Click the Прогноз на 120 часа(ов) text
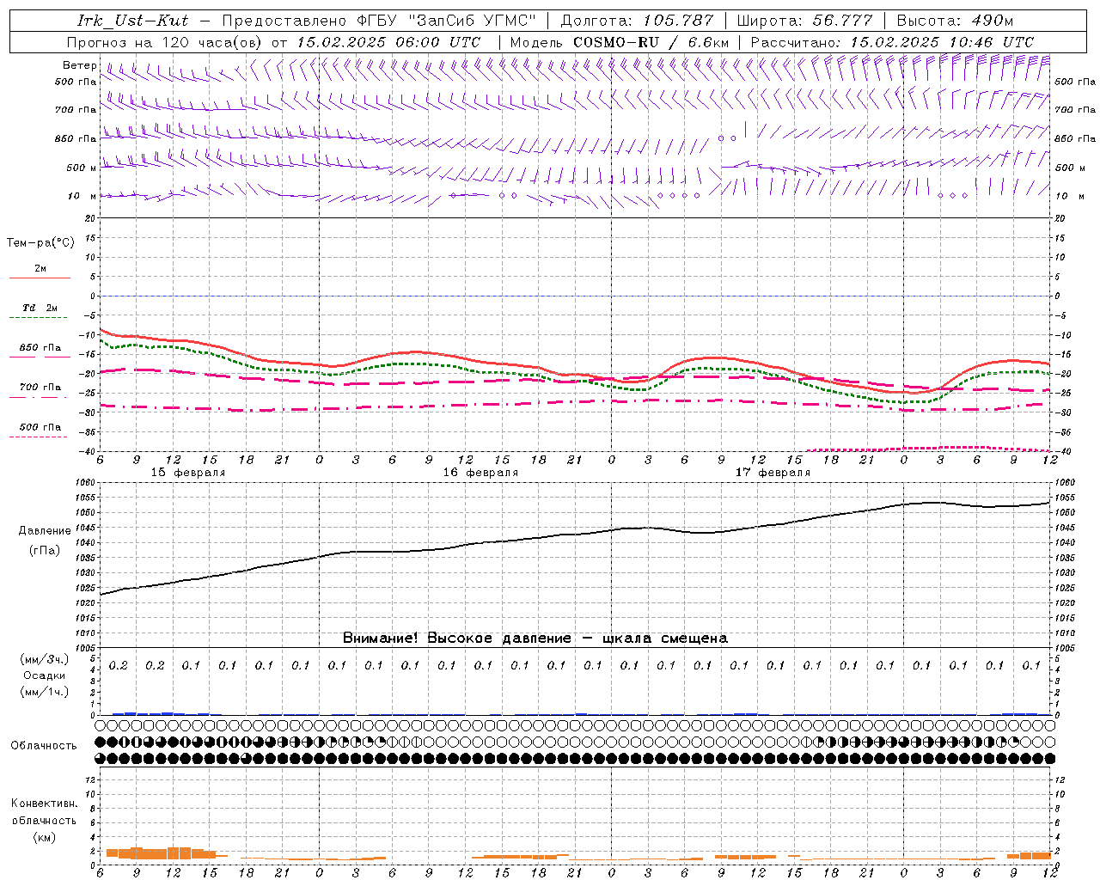The image size is (1100, 880). tap(166, 42)
